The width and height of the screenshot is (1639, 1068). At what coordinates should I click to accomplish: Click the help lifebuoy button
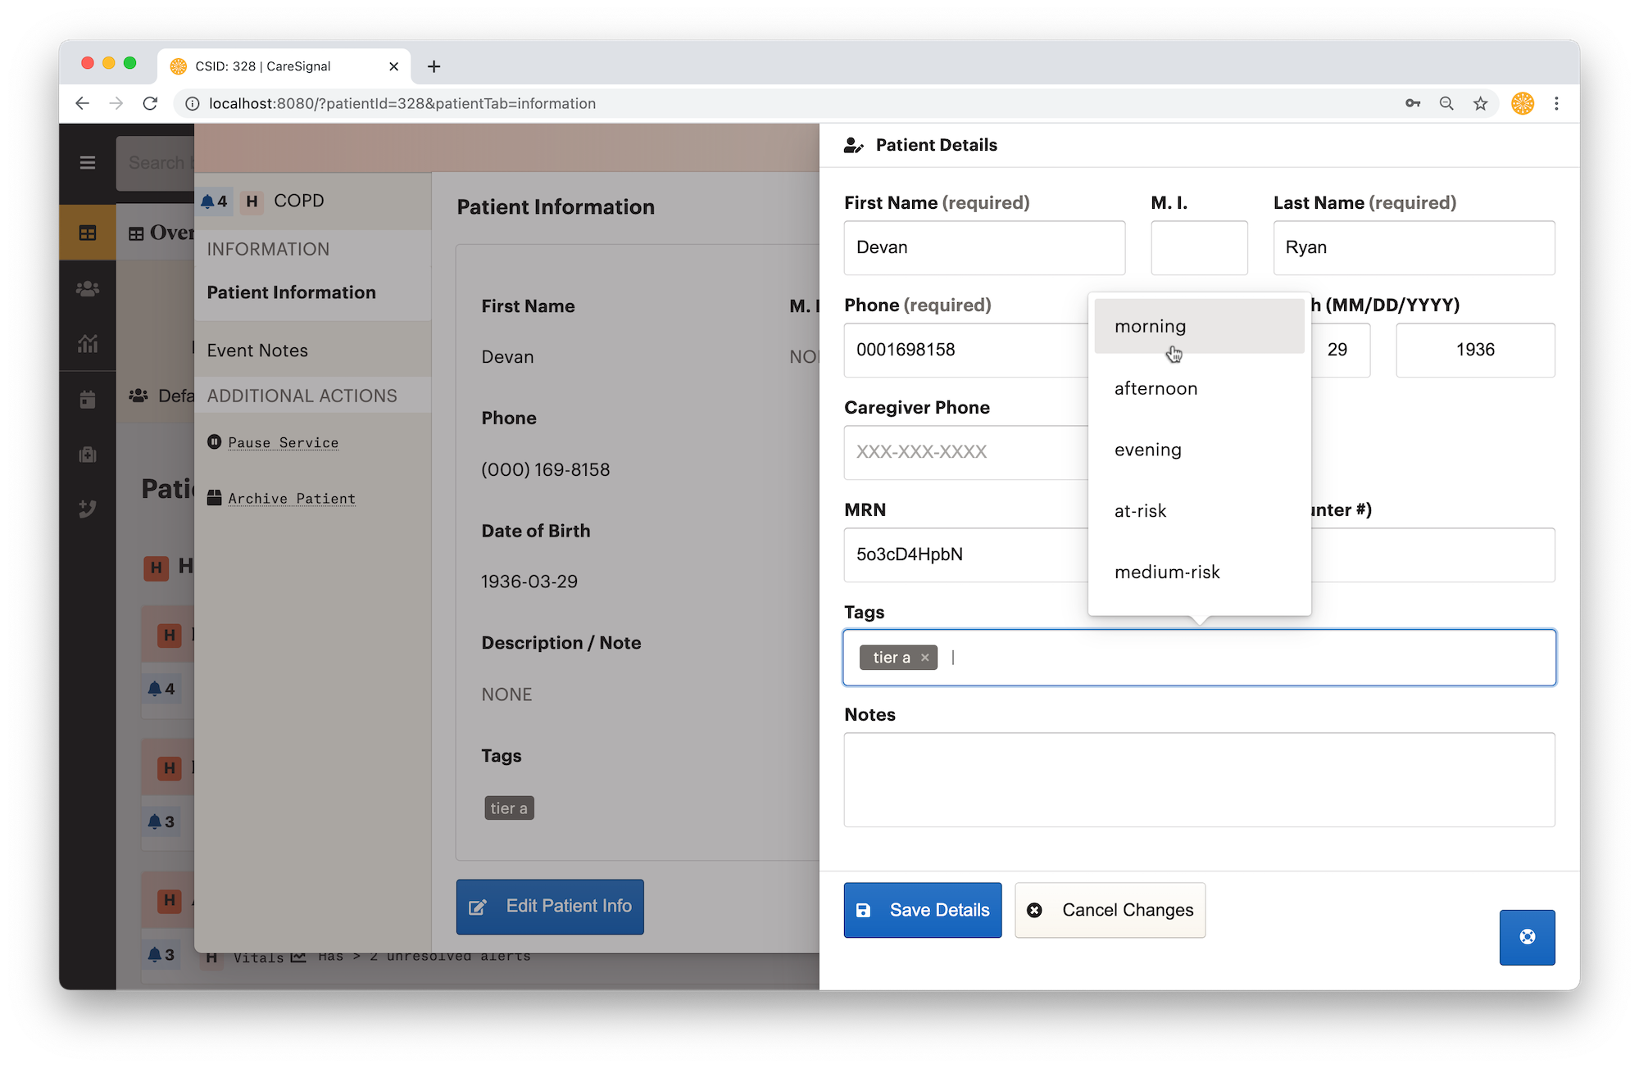1527,937
